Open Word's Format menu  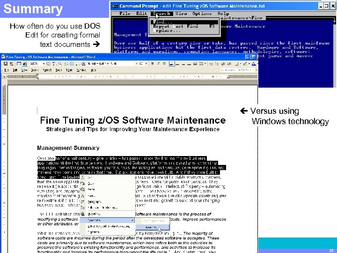click(x=47, y=70)
